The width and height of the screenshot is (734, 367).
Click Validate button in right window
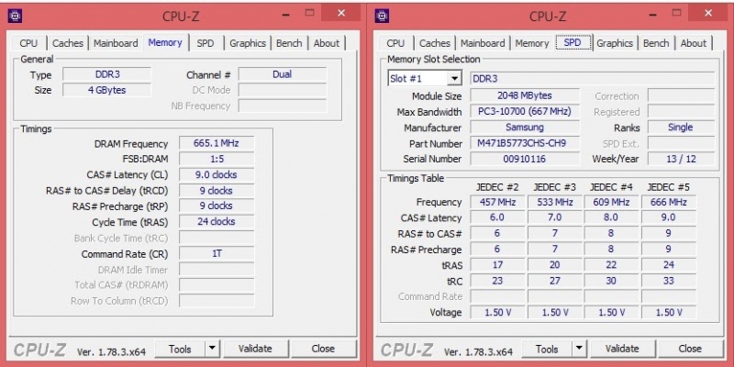tap(622, 349)
